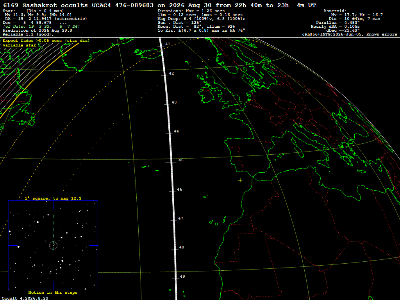This screenshot has width=400, height=300.
Task: Click the 'Variable star' warning text
Action: tap(20, 45)
